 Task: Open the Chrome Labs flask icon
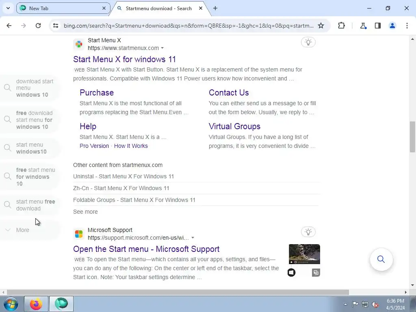pos(363,26)
